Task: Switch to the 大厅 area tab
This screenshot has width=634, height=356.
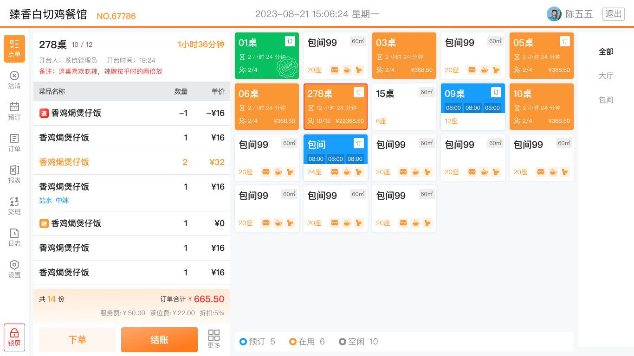Action: (x=606, y=76)
